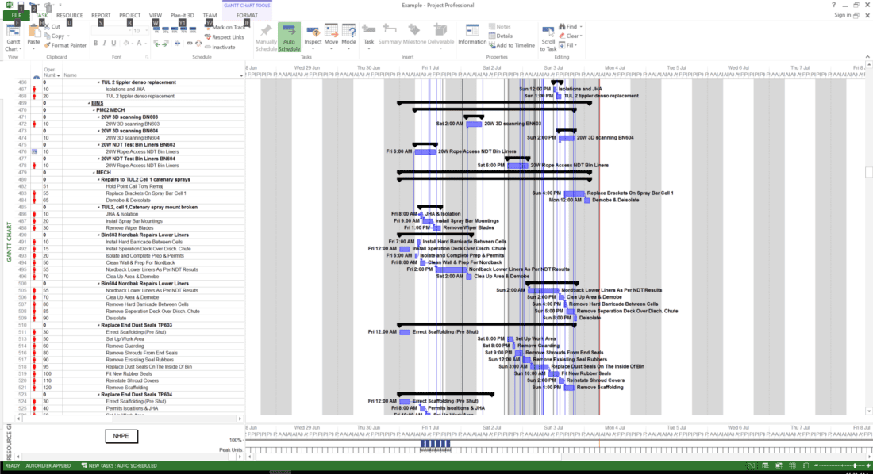Click the Format Painter tool
The height and width of the screenshot is (474, 873).
pos(67,45)
